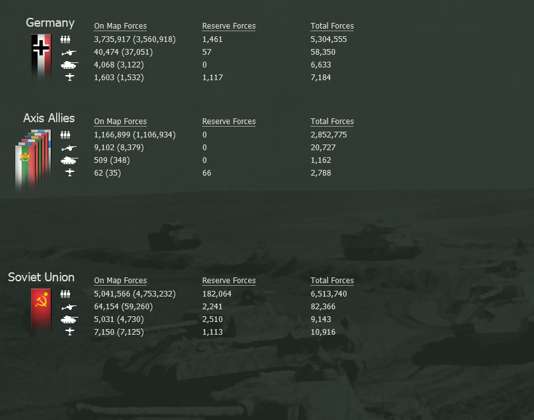Select Soviet reserve value 2,510
This screenshot has width=534, height=420.
[212, 319]
